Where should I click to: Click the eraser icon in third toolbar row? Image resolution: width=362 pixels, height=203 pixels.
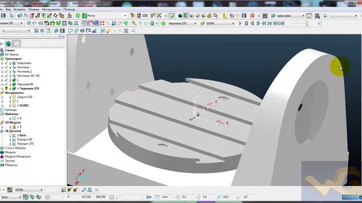[109, 30]
